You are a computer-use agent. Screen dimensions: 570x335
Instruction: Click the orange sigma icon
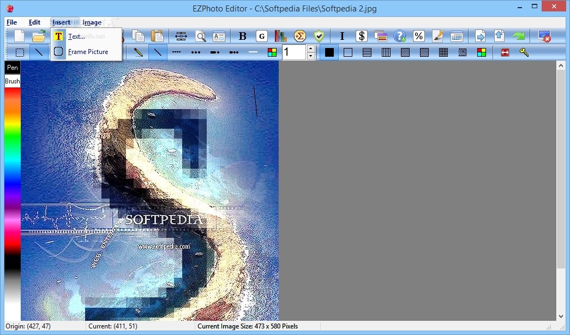tap(300, 36)
